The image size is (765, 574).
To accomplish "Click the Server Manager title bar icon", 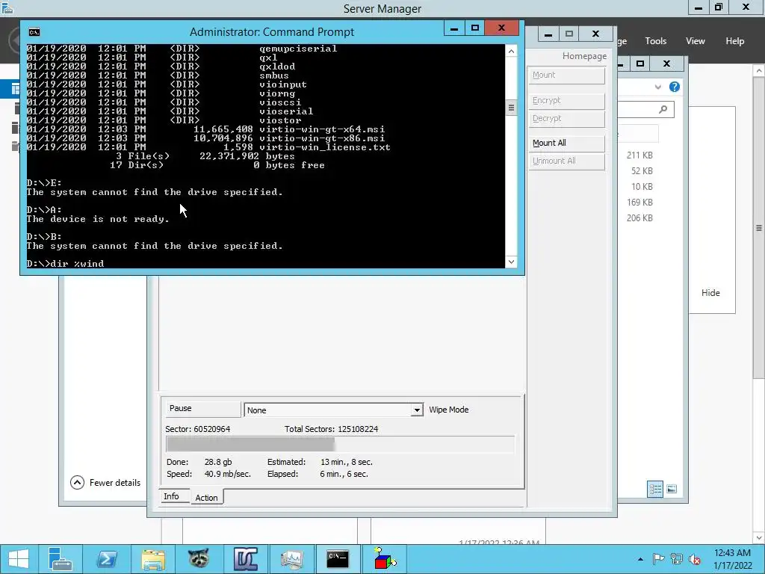I will point(7,7).
